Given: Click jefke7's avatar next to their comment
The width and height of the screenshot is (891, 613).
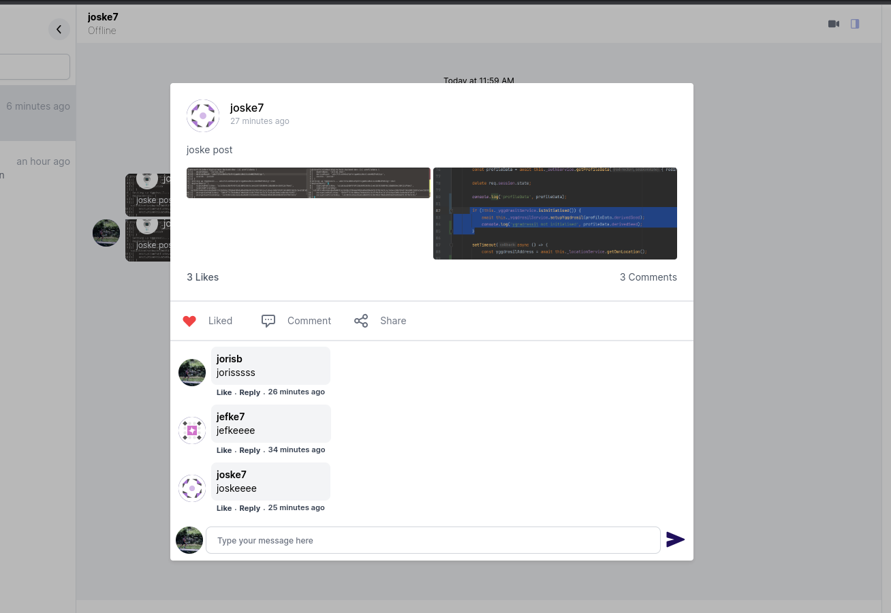Looking at the screenshot, I should (191, 430).
